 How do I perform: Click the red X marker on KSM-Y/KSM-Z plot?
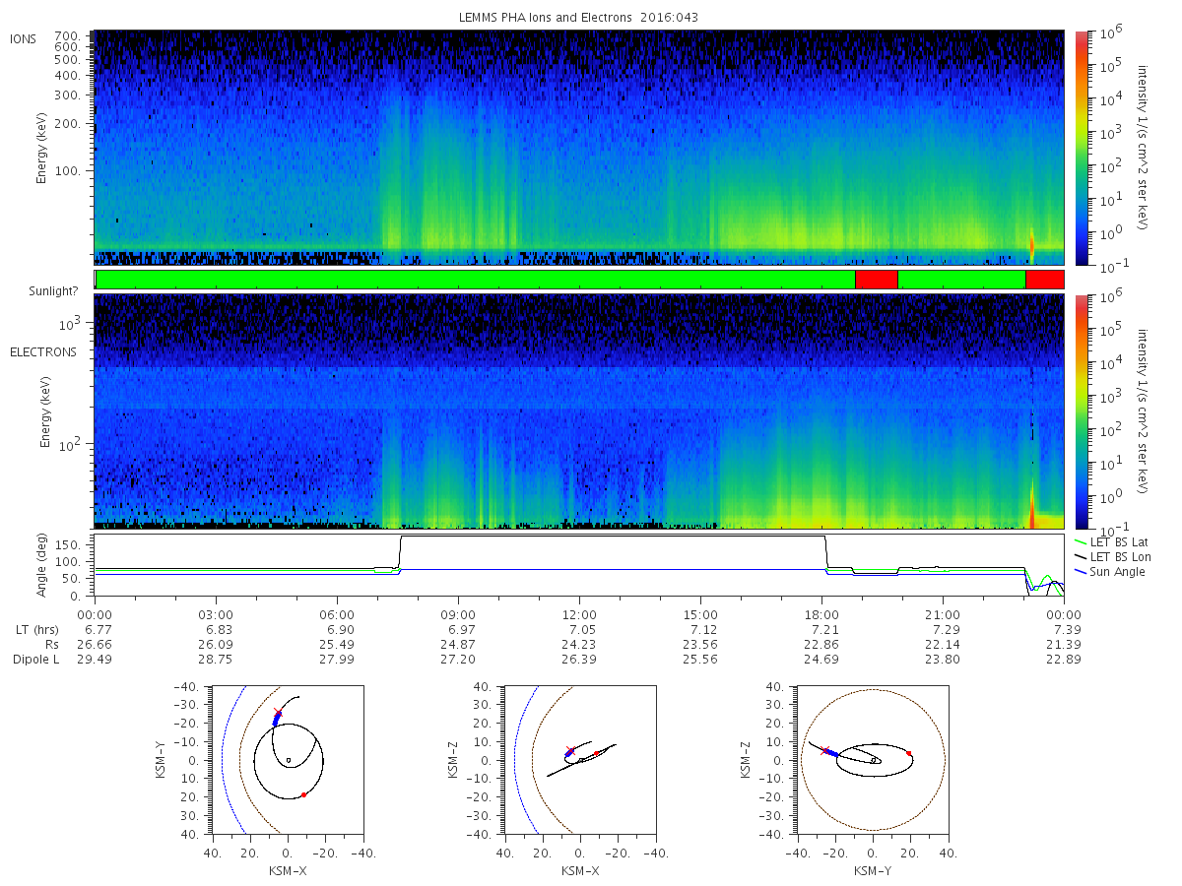pyautogui.click(x=825, y=750)
